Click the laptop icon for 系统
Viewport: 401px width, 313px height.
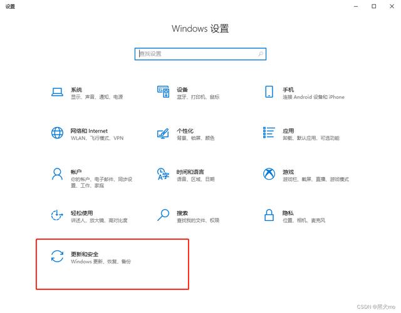tap(57, 92)
